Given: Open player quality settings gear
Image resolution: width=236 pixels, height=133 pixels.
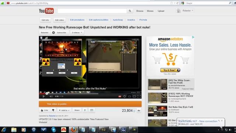Looking at the screenshot, I should click(x=125, y=96).
